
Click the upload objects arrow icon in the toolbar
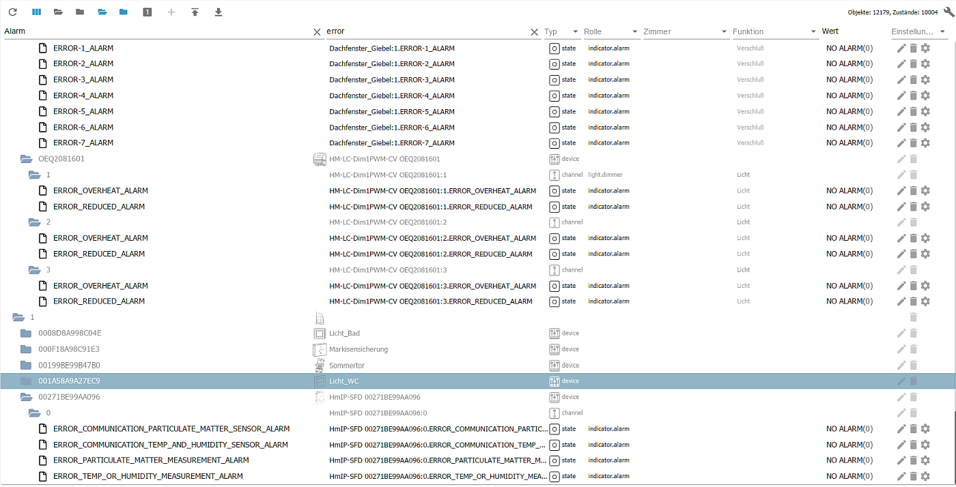[195, 12]
